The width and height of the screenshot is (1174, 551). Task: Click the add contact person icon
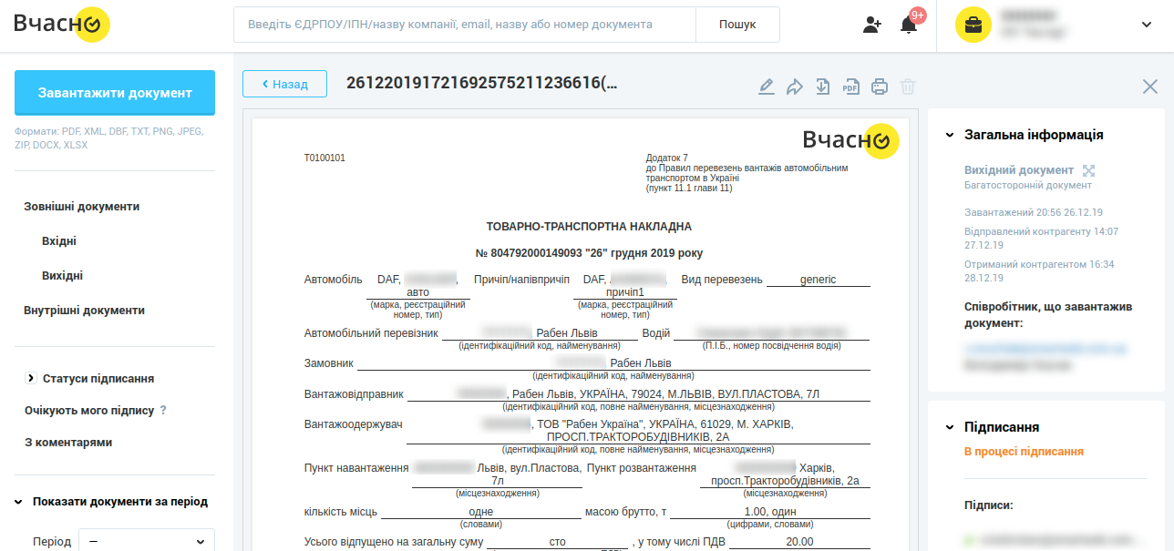(872, 25)
